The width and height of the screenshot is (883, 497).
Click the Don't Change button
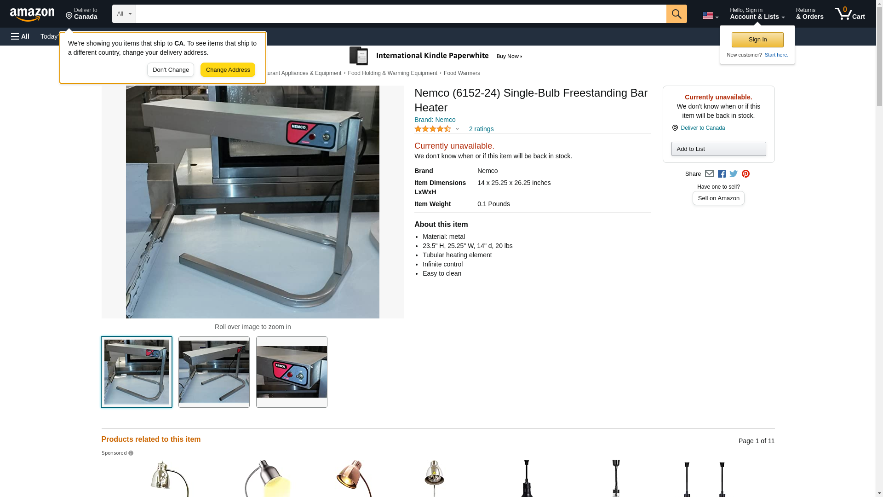[x=171, y=70]
